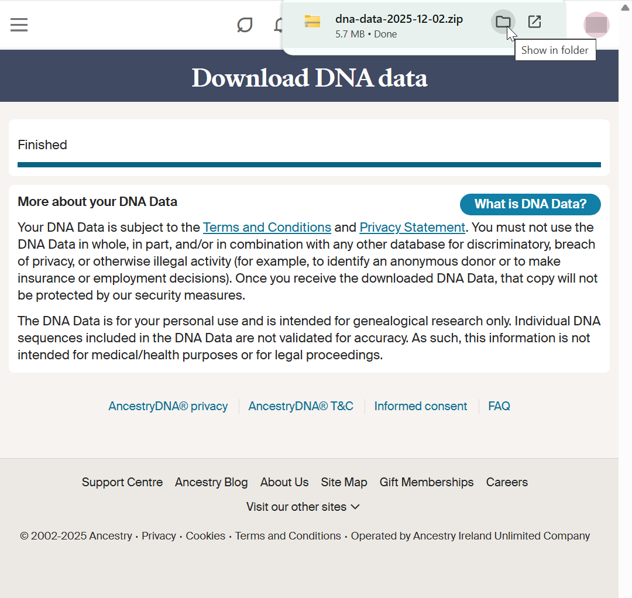Open the downloaded file icon

pyautogui.click(x=534, y=21)
